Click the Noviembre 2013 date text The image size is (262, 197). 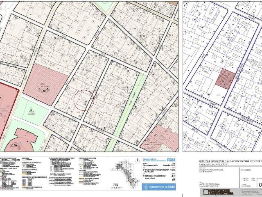pos(169,165)
